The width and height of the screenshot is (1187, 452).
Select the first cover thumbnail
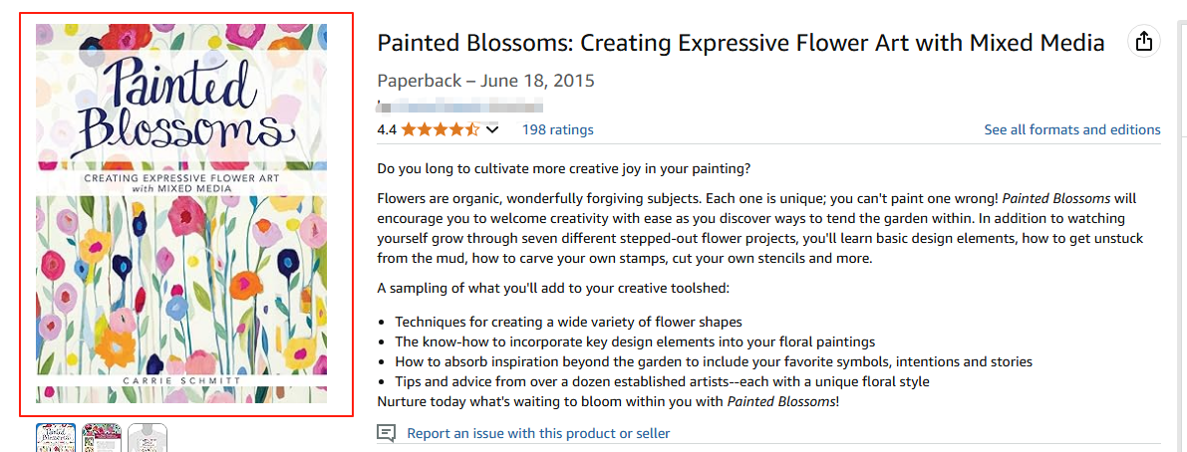[56, 438]
